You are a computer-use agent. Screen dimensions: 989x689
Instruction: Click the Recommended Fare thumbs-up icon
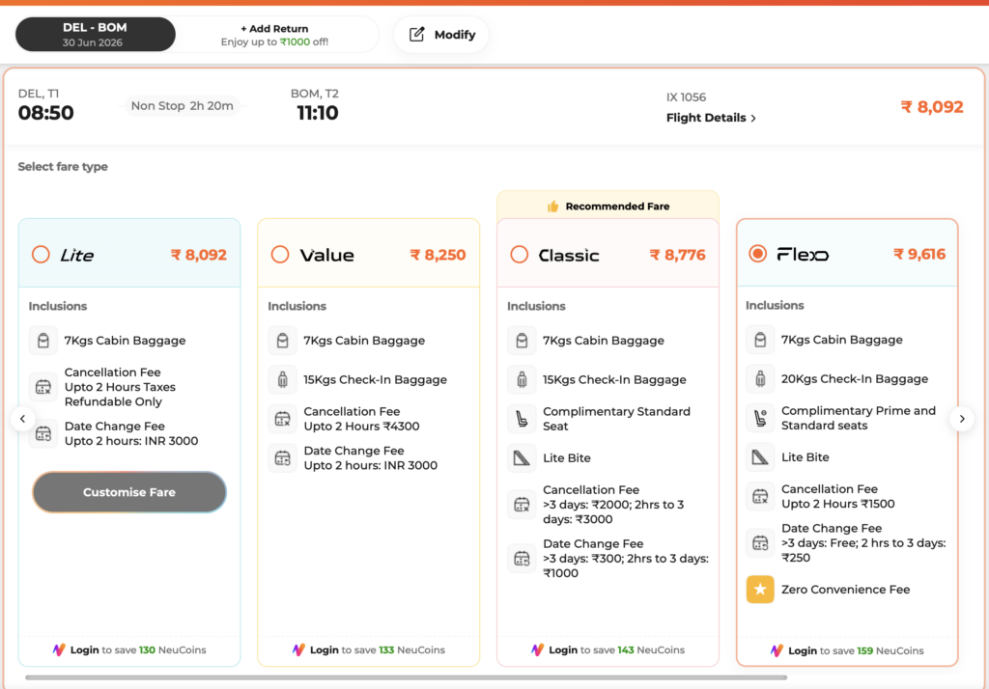pos(553,207)
